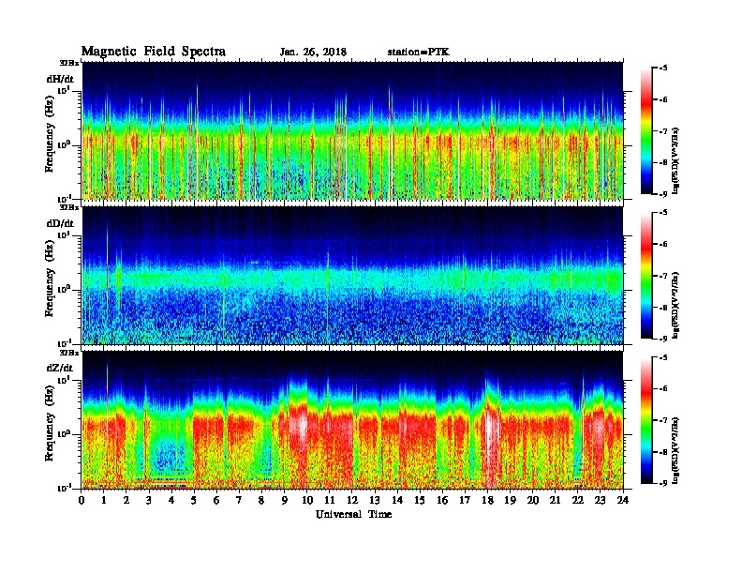Viewport: 742px width, 574px height.
Task: Click the 'dZ/dt' panel label
Action: pos(60,368)
